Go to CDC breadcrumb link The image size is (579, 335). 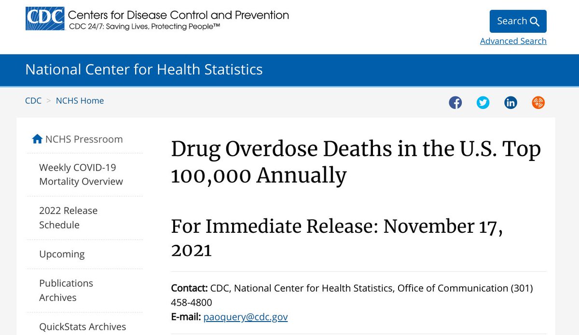tap(33, 101)
